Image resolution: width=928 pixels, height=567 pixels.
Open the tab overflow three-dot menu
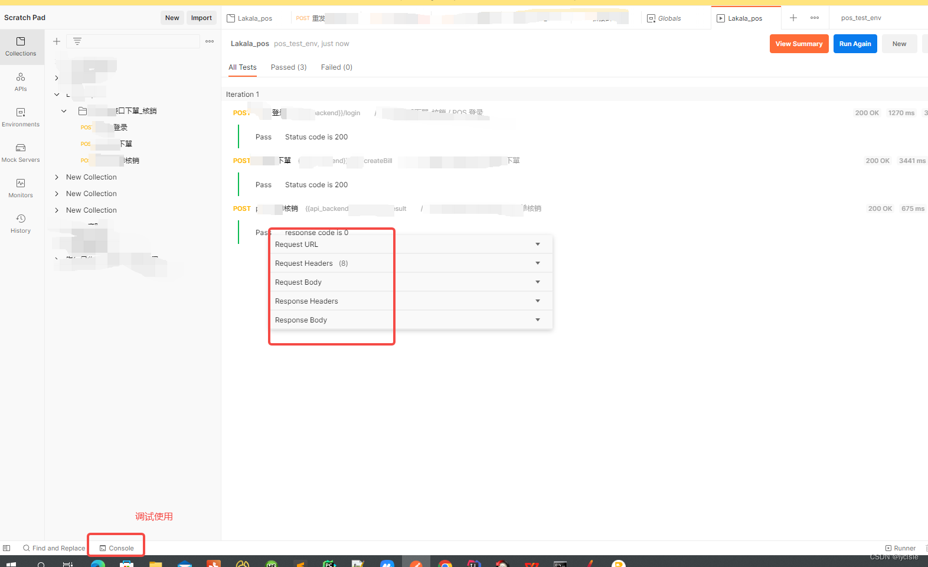point(815,18)
